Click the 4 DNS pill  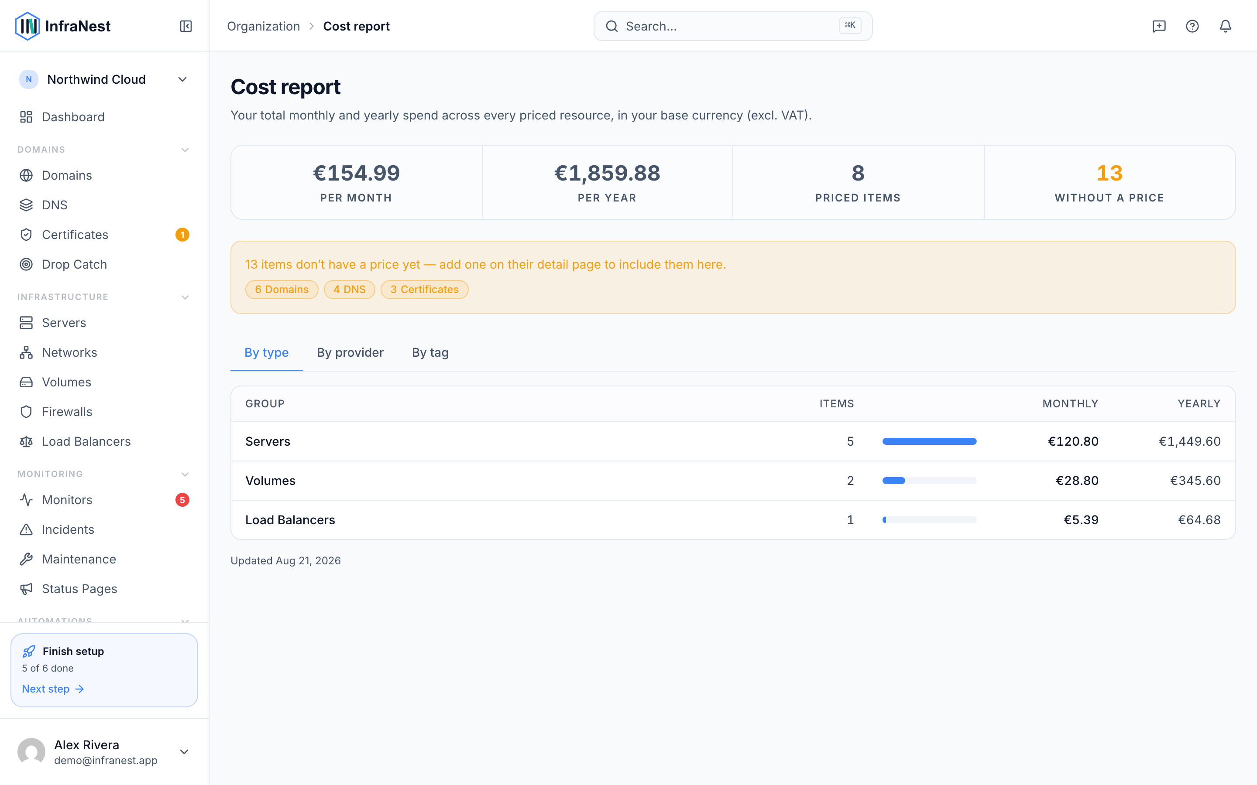[x=350, y=289]
